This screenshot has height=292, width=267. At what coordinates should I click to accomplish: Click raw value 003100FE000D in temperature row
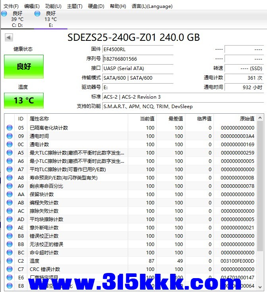pyautogui.click(x=237, y=261)
